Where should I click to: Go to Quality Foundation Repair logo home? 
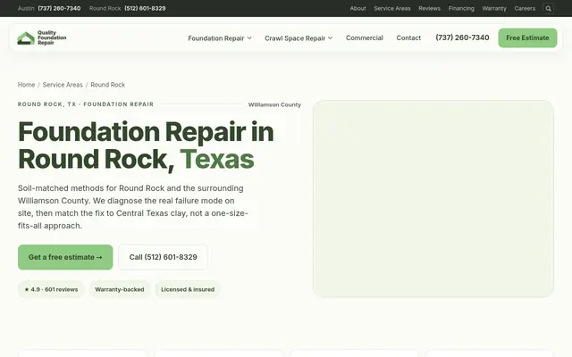[x=42, y=37]
